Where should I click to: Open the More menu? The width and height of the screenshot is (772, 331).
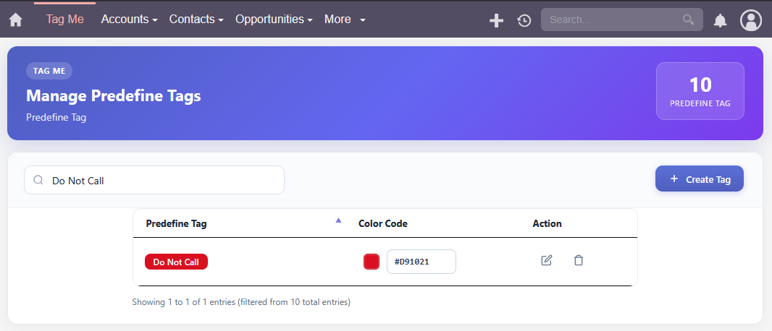coord(345,20)
